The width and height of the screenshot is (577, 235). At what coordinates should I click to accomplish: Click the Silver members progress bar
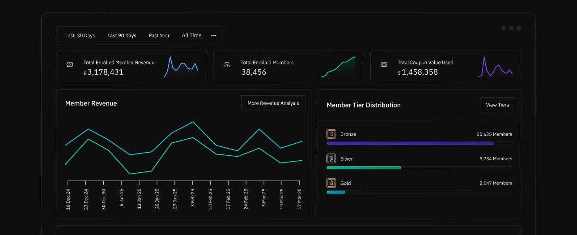pos(364,167)
